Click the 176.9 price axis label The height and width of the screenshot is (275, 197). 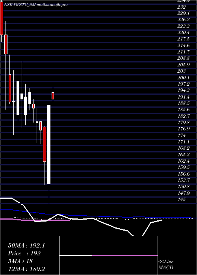pos(183,129)
